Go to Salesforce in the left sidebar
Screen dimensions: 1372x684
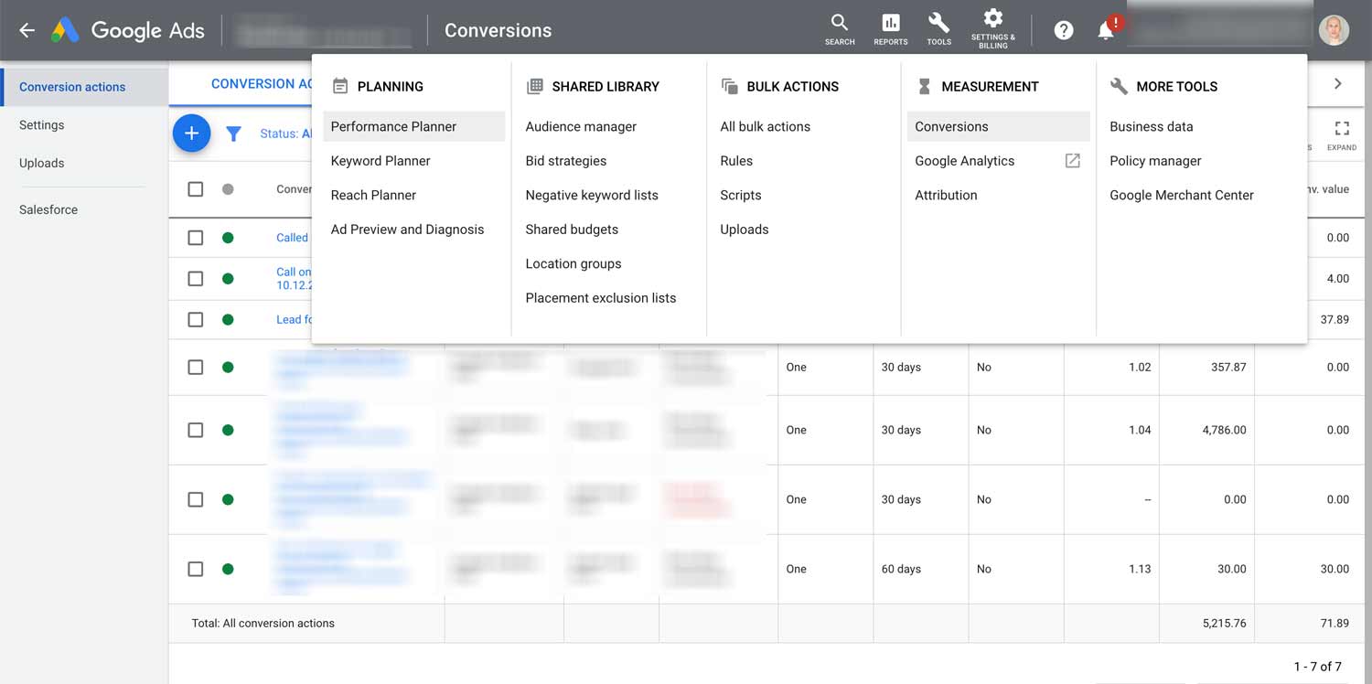(48, 208)
